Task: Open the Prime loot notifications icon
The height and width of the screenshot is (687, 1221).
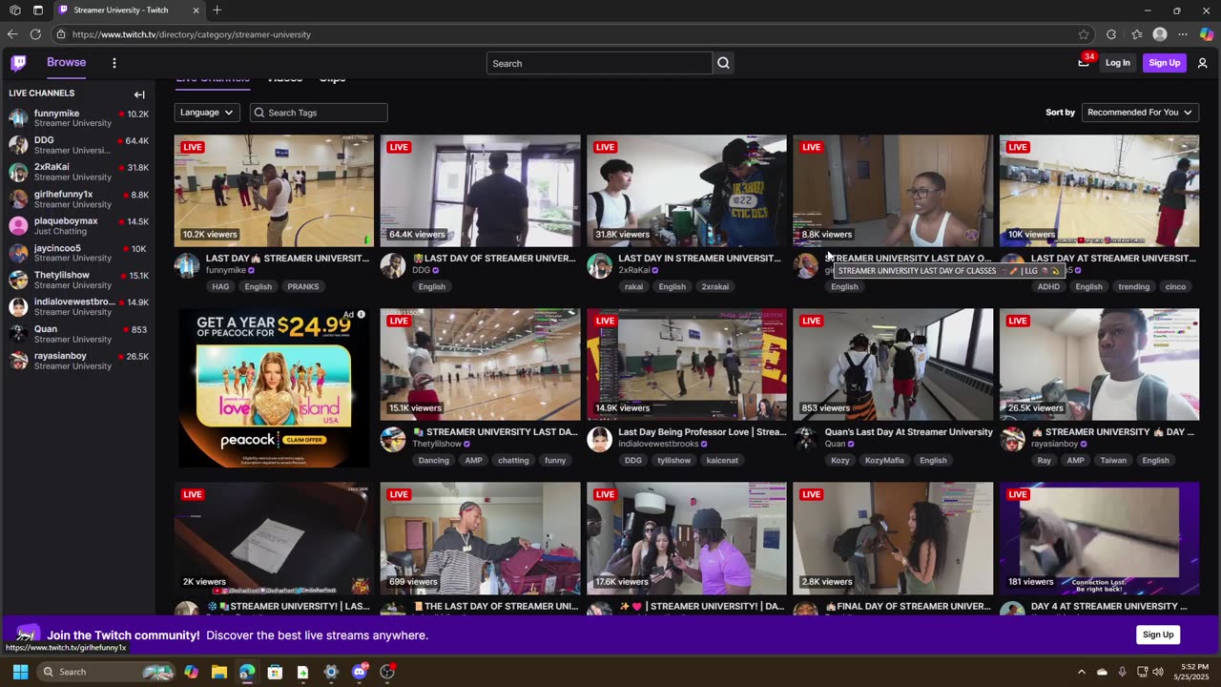Action: (x=1085, y=63)
